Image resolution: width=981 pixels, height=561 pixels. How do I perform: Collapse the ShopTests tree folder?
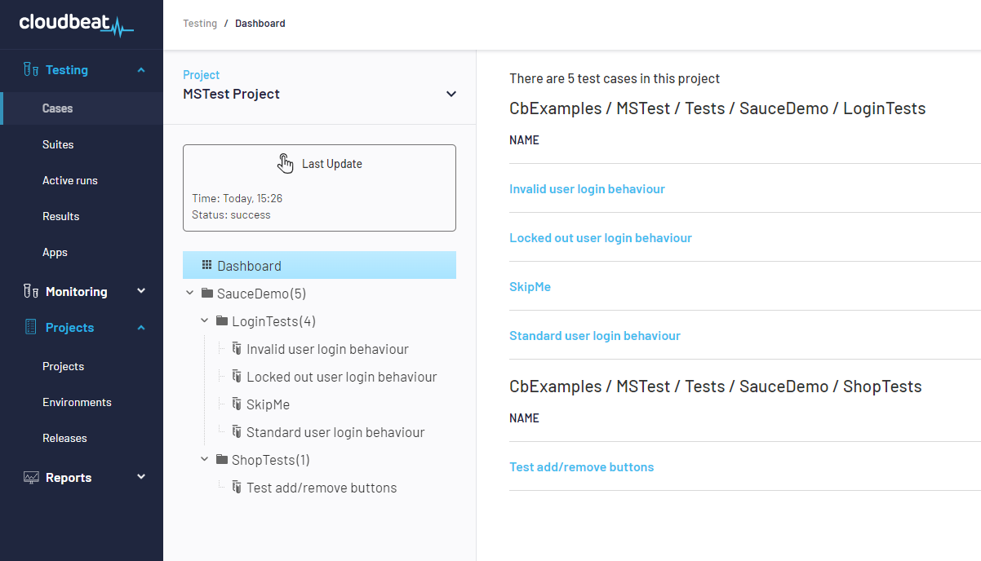point(205,460)
